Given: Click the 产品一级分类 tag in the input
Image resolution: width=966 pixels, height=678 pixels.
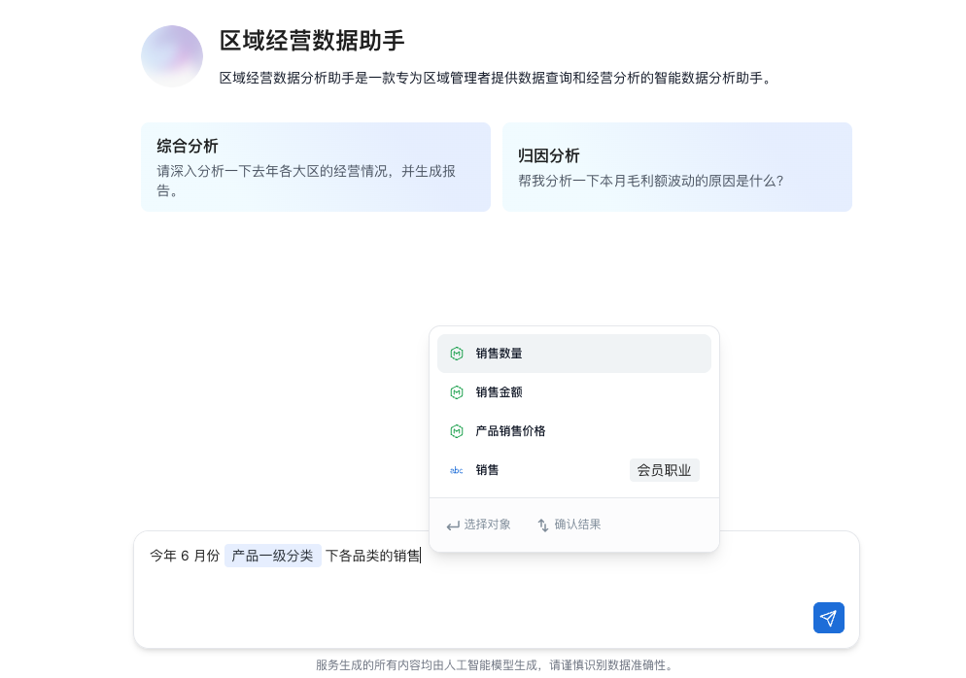Looking at the screenshot, I should [x=272, y=556].
